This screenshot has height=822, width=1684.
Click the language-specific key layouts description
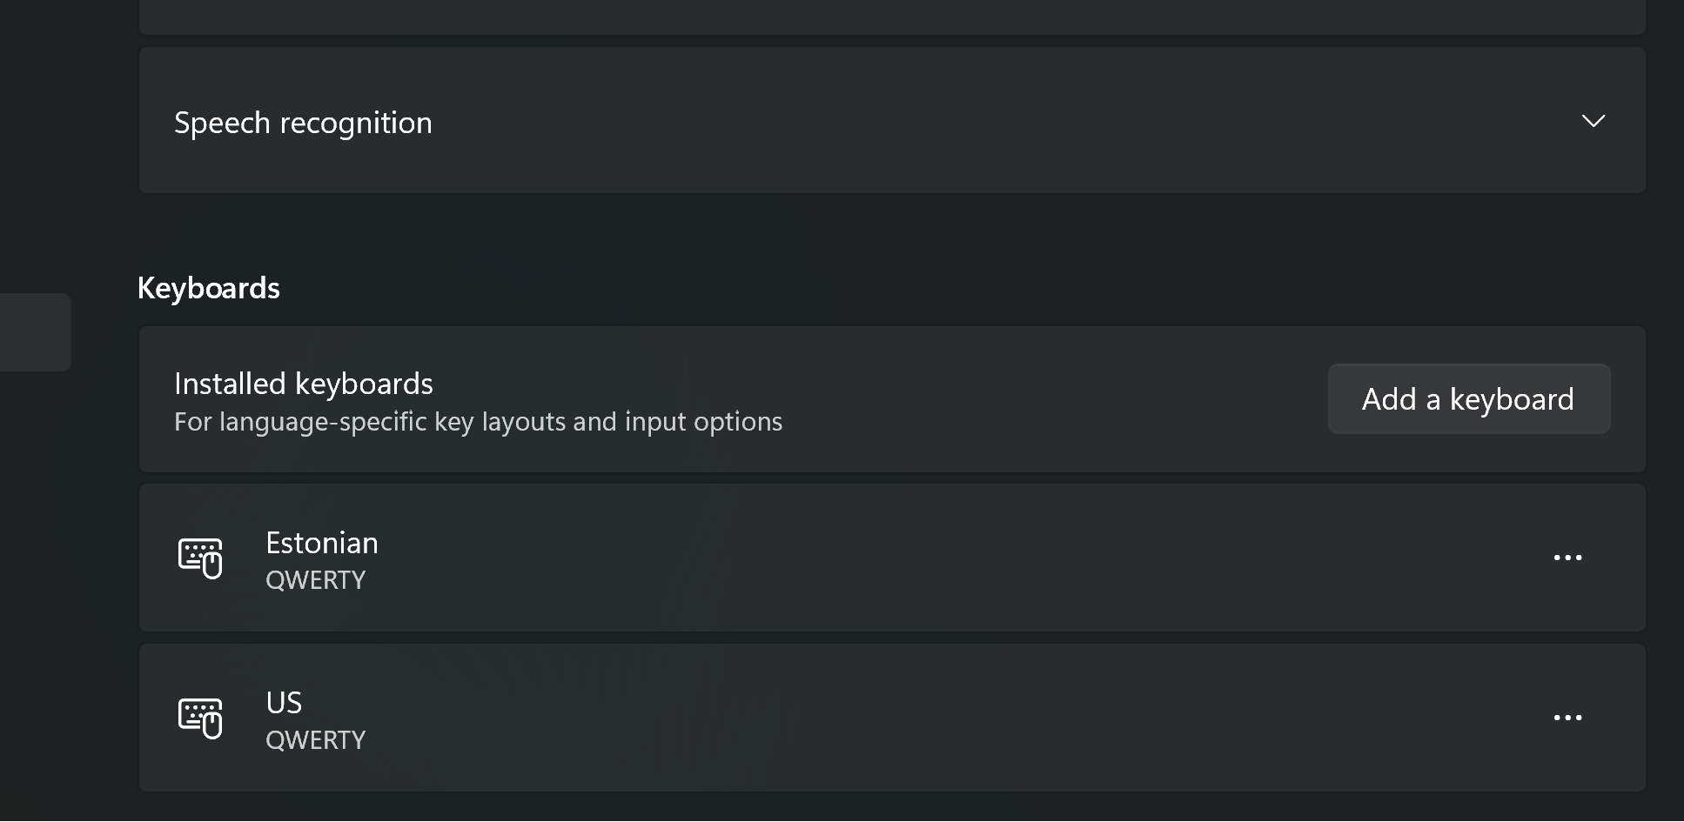478,422
